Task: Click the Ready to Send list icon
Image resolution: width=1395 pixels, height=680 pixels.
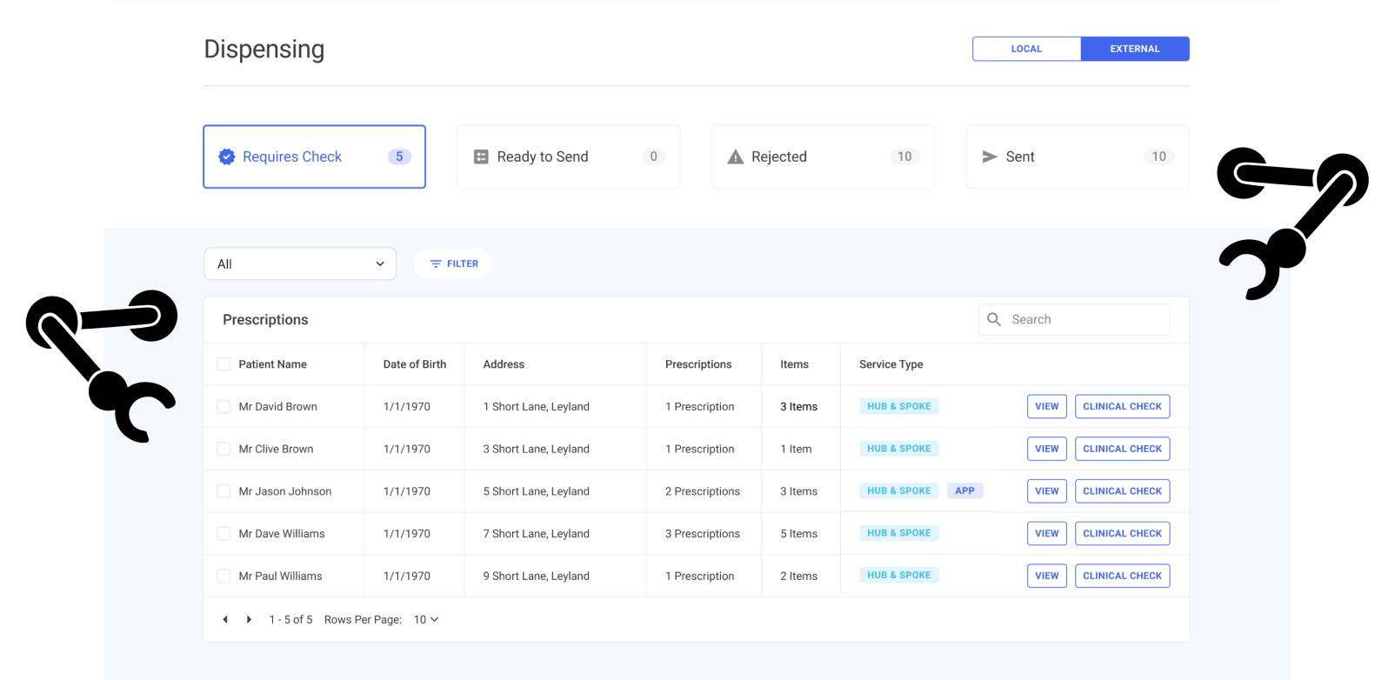Action: 481,157
